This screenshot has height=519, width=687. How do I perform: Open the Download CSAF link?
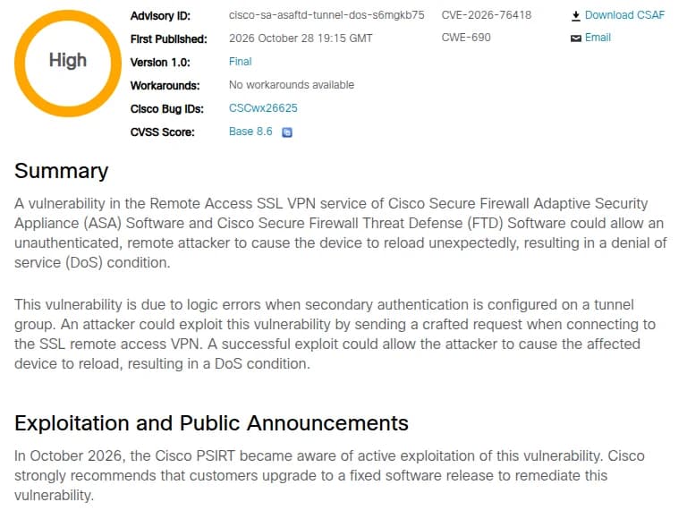coord(624,15)
